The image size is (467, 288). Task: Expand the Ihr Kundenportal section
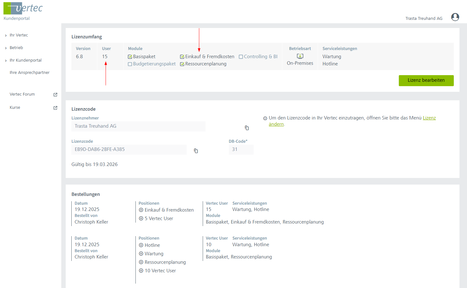pyautogui.click(x=25, y=60)
